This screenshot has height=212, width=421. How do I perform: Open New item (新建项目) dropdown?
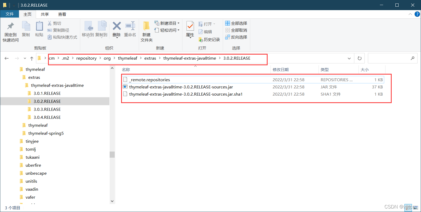(x=167, y=23)
